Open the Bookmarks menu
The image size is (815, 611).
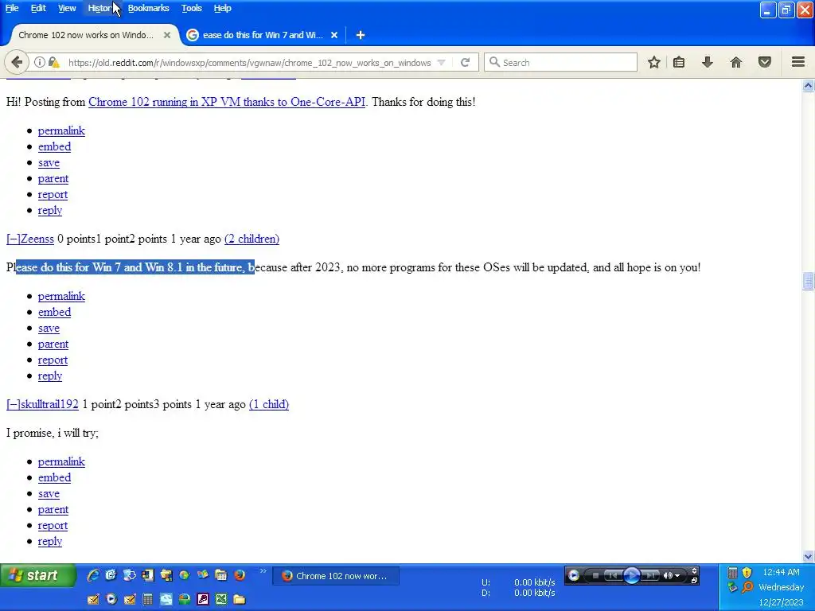(148, 8)
